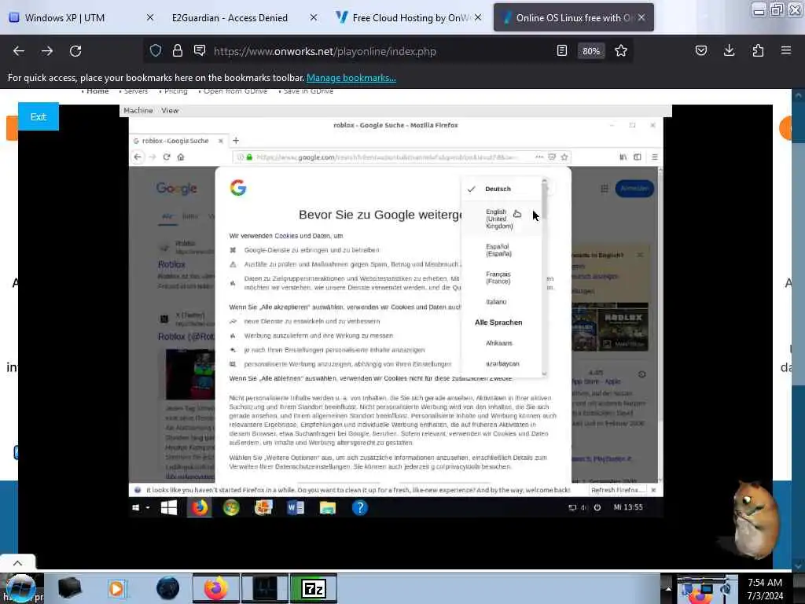Screen dimensions: 805x604
Task: Open media player icon in host taskbar
Action: click(116, 588)
